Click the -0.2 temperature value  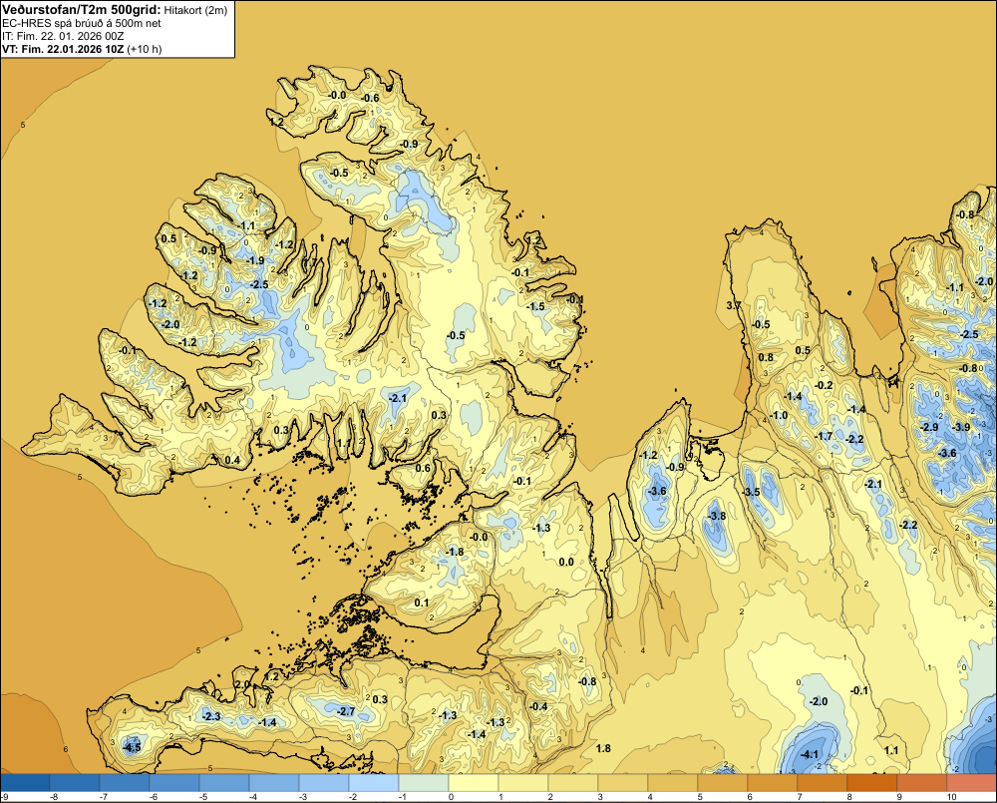point(824,385)
